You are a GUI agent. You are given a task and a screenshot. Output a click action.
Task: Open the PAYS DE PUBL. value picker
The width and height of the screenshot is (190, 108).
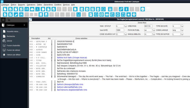(154, 30)
